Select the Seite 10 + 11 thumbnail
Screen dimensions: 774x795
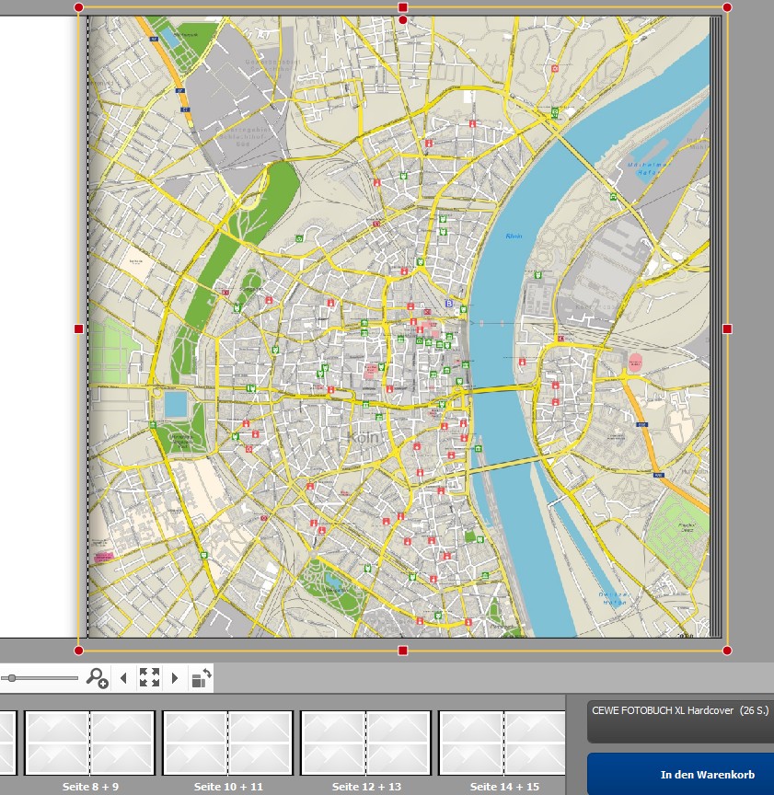point(227,743)
